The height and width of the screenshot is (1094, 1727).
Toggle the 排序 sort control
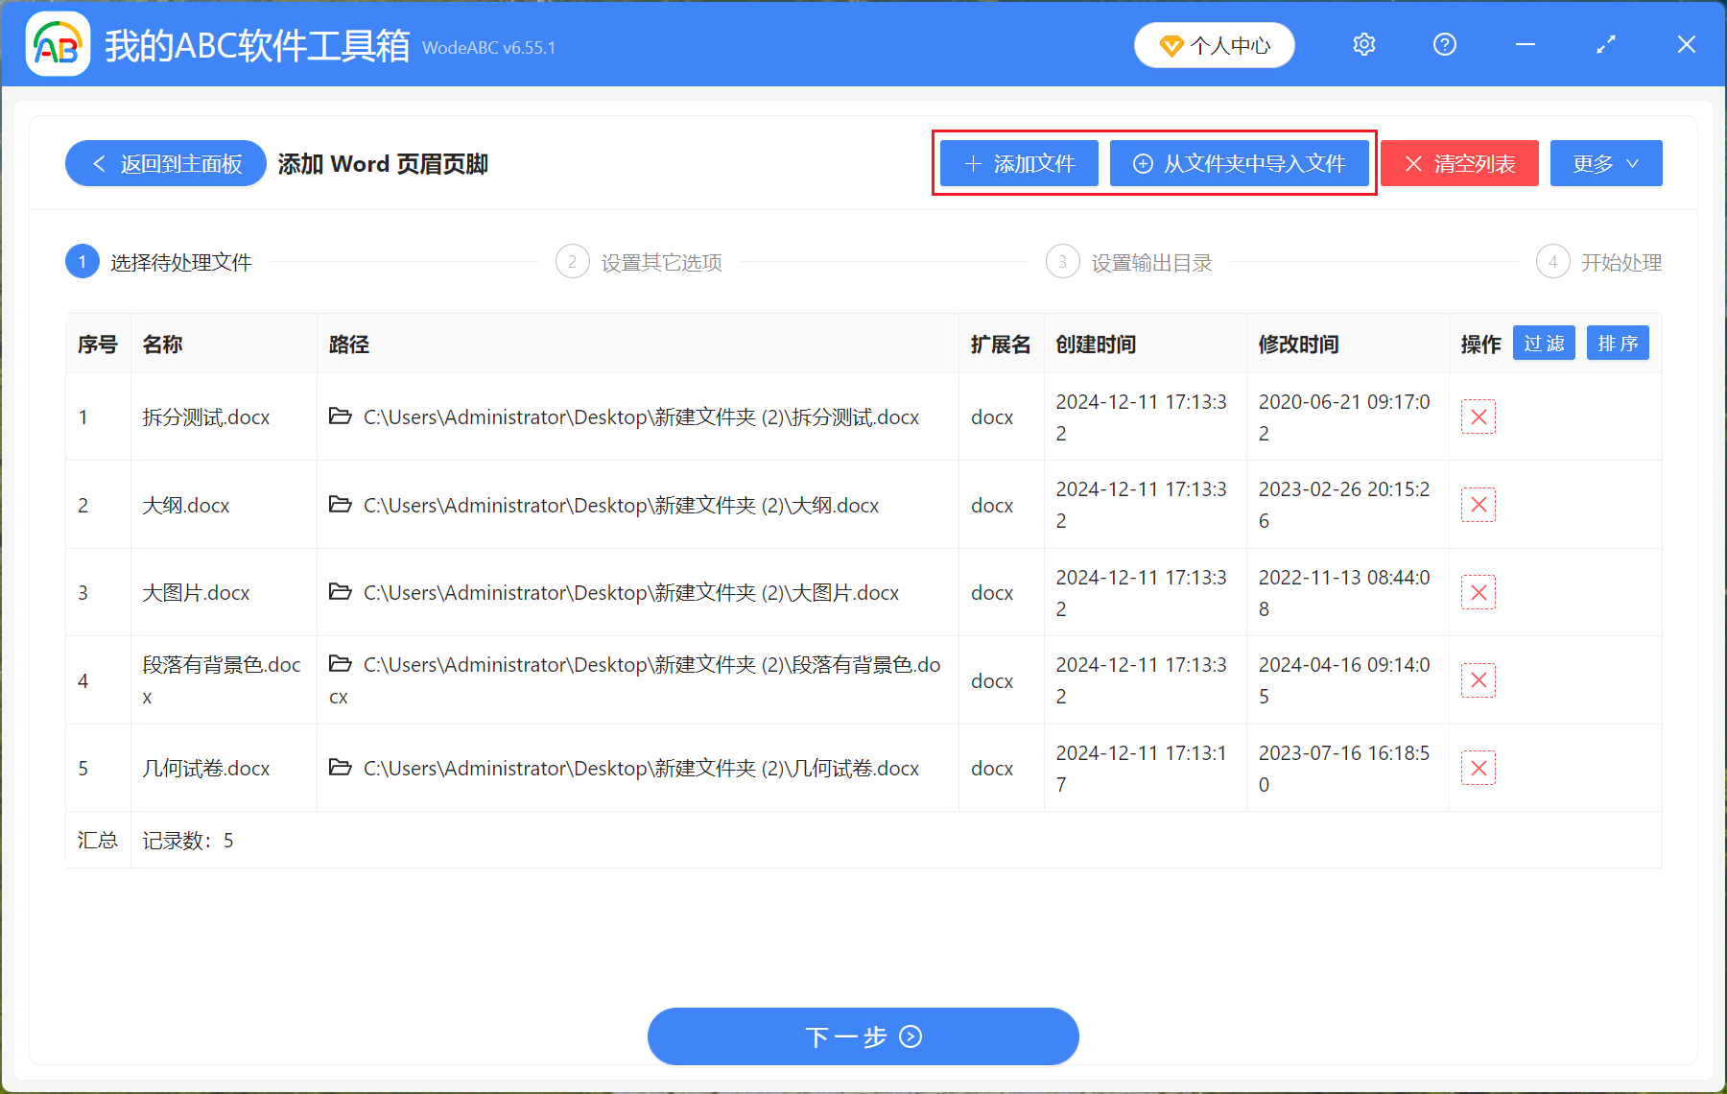(1618, 343)
